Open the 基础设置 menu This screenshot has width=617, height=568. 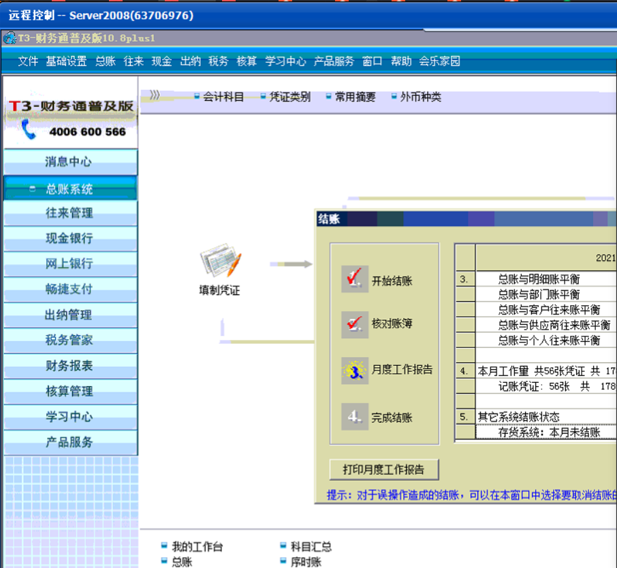(x=66, y=61)
